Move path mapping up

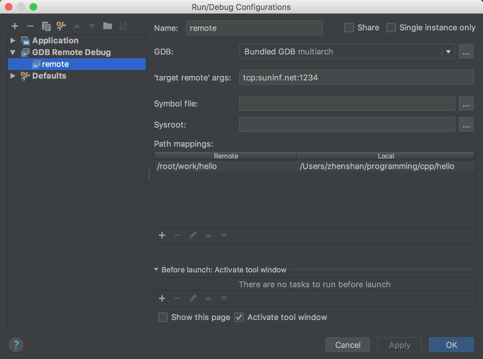tap(208, 235)
